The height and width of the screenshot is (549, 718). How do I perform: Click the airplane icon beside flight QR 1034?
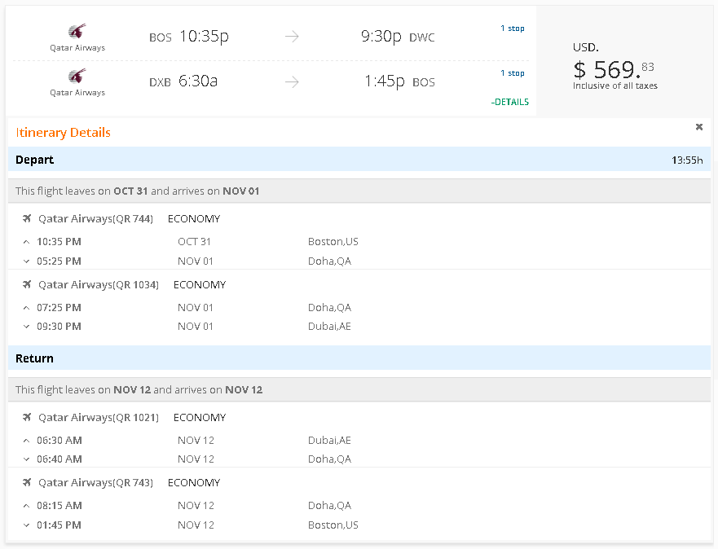click(27, 284)
